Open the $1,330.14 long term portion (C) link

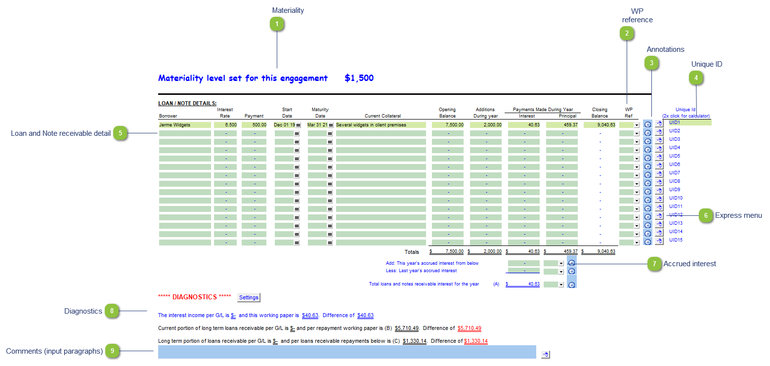point(415,341)
